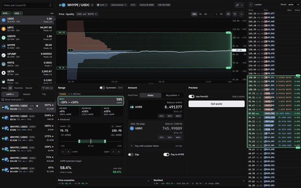This screenshot has width=301, height=188.
Task: Open the Dexscreener link
Action: (x=119, y=5)
